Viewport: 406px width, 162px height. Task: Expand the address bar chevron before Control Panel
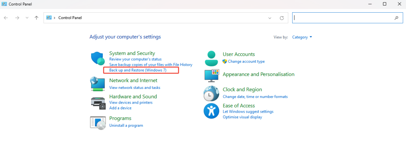coord(55,18)
